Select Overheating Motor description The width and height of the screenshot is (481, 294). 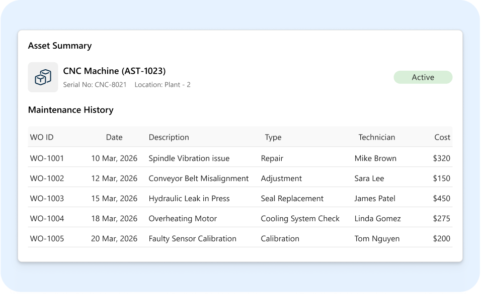coord(183,219)
